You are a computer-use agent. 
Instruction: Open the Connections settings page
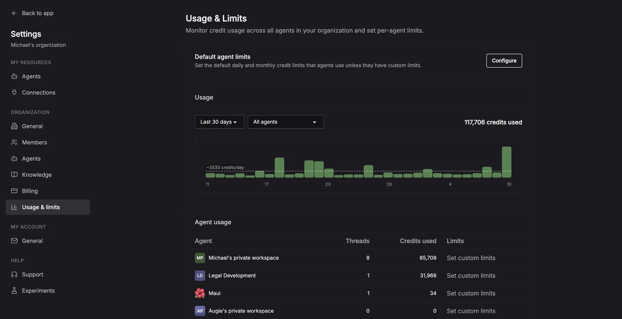(48, 93)
